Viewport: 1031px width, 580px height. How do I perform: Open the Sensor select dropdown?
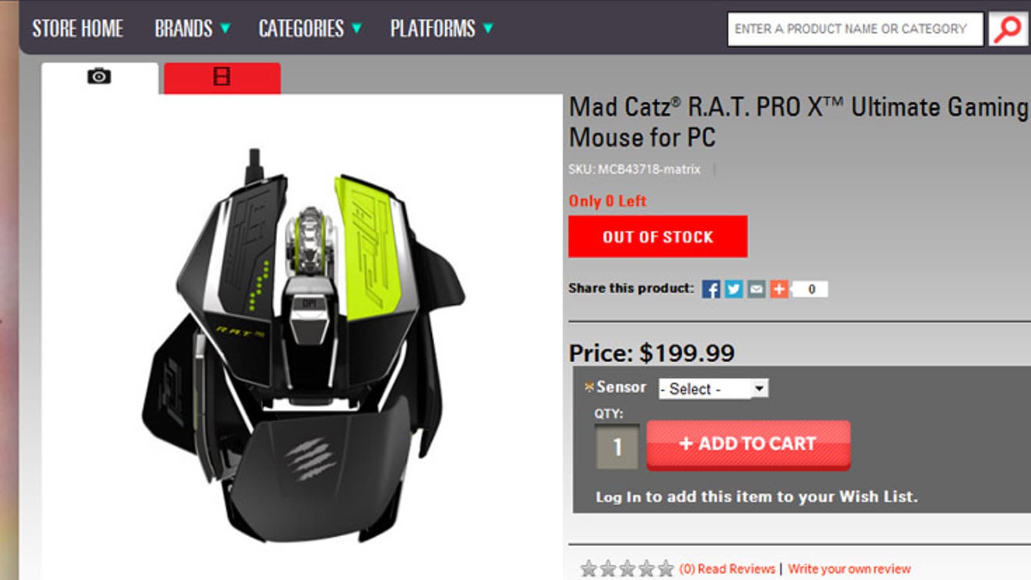click(713, 389)
